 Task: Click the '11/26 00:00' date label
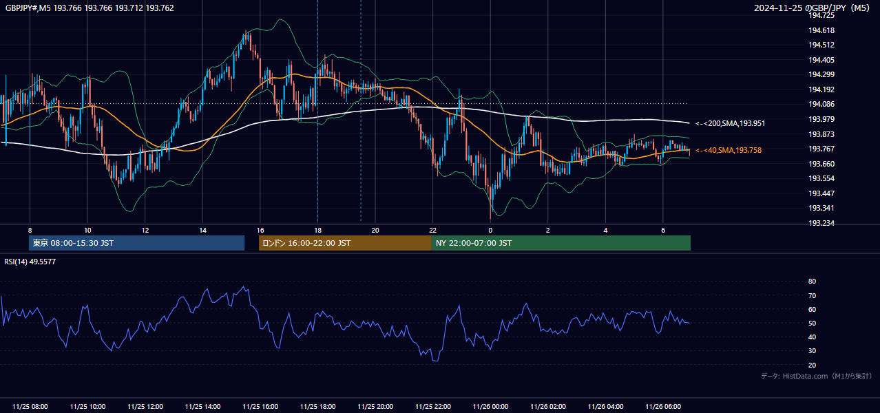coord(490,407)
